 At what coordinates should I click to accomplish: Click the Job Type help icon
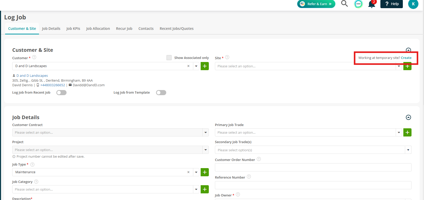click(x=32, y=165)
